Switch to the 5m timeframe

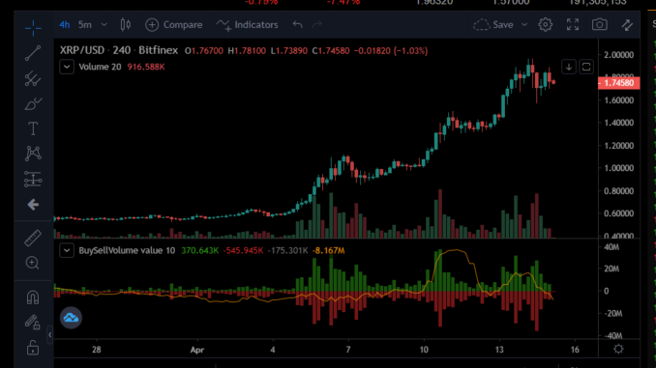click(85, 25)
